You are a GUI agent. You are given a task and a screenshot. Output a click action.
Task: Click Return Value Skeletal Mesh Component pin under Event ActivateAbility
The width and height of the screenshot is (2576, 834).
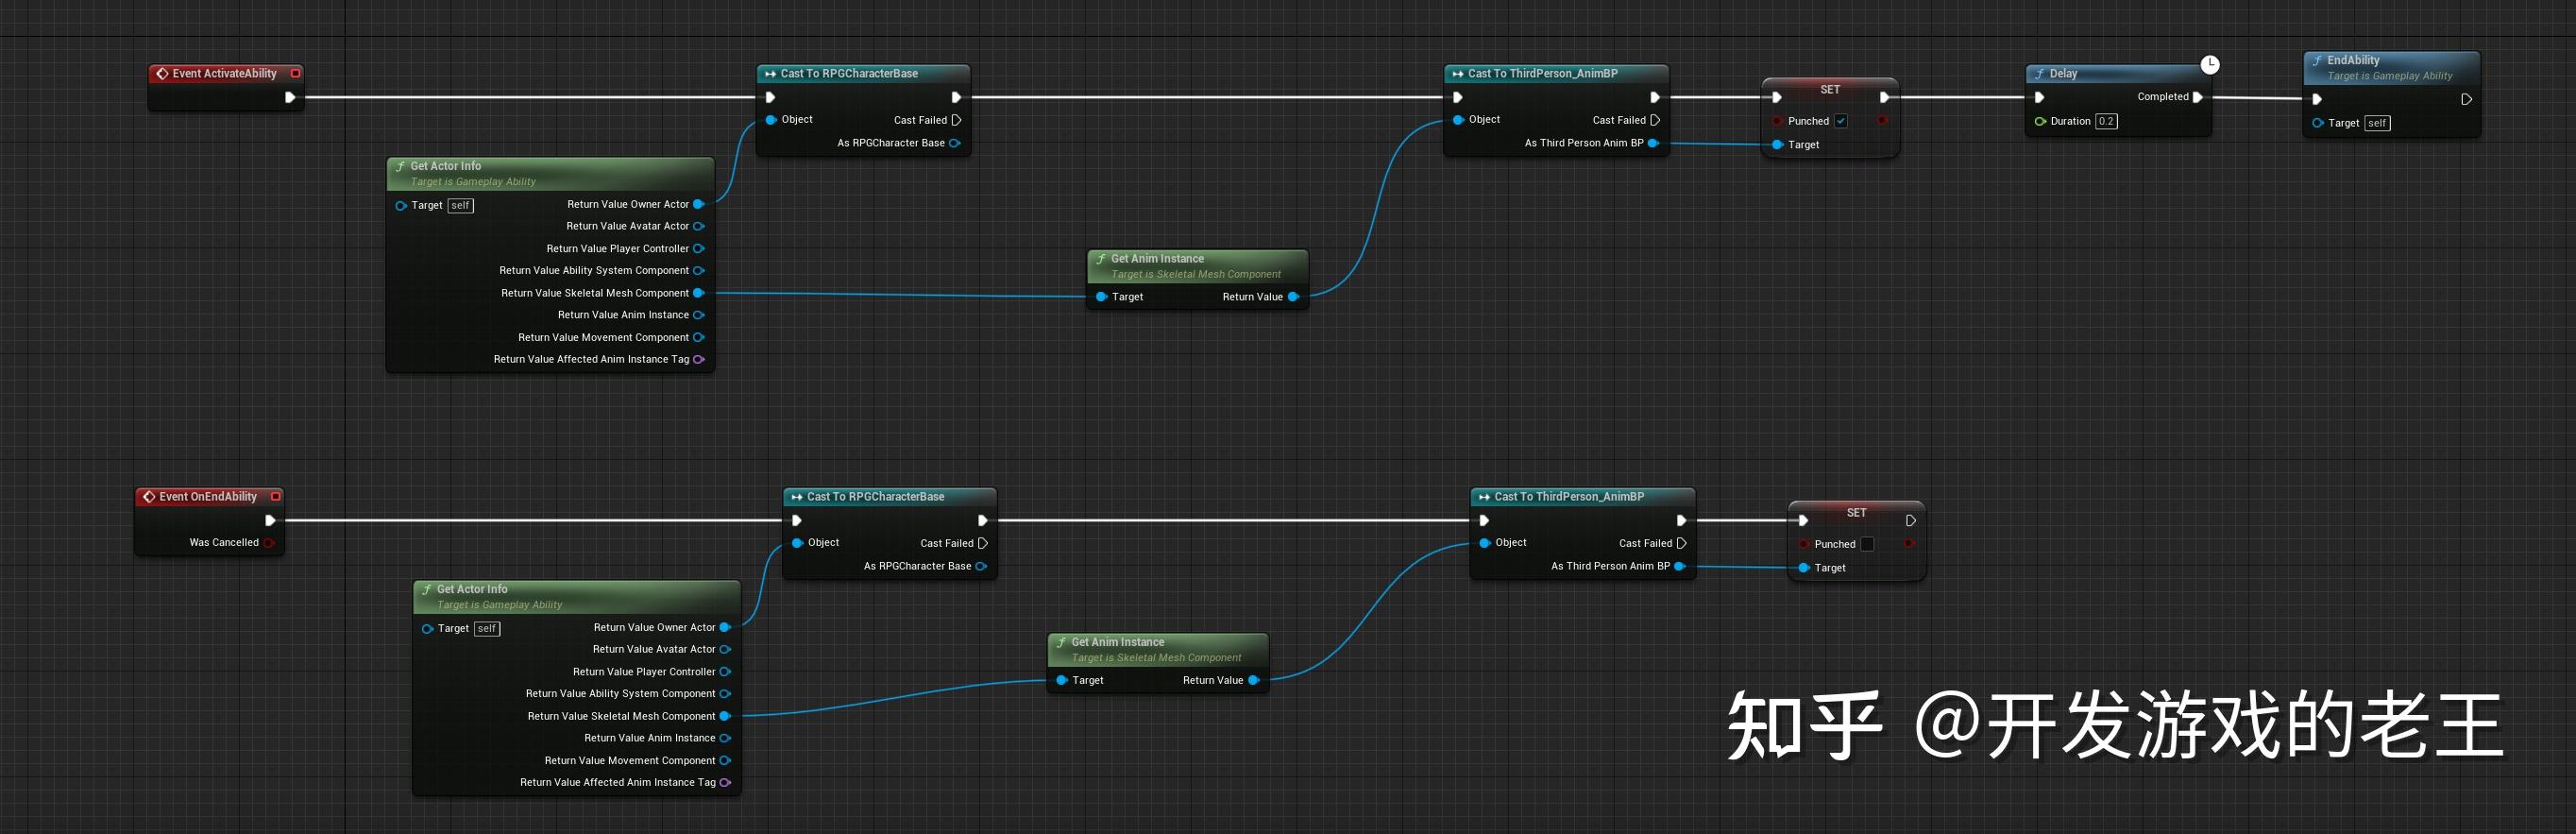tap(698, 293)
